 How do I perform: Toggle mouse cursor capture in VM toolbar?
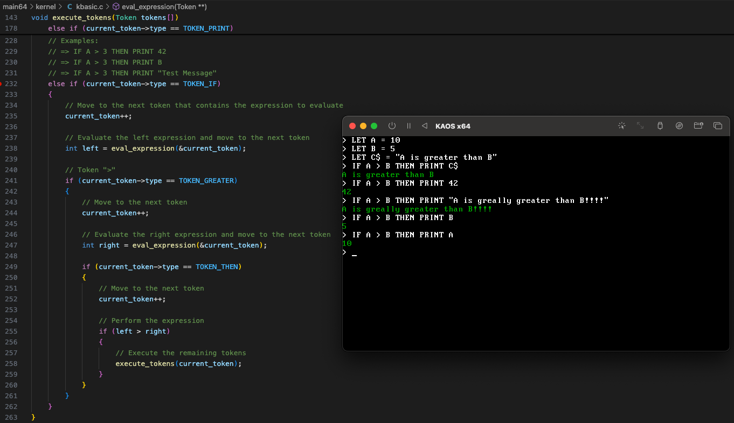click(x=621, y=126)
